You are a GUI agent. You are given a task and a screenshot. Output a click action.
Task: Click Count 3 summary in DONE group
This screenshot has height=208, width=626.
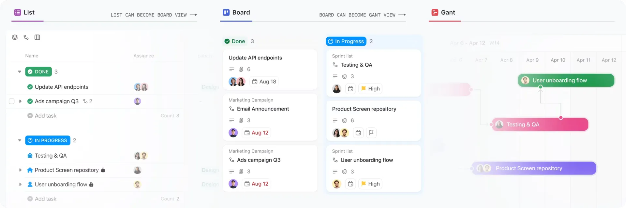pos(170,116)
